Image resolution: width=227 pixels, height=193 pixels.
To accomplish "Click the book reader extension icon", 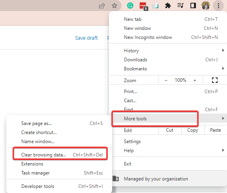I will pyautogui.click(x=155, y=6).
